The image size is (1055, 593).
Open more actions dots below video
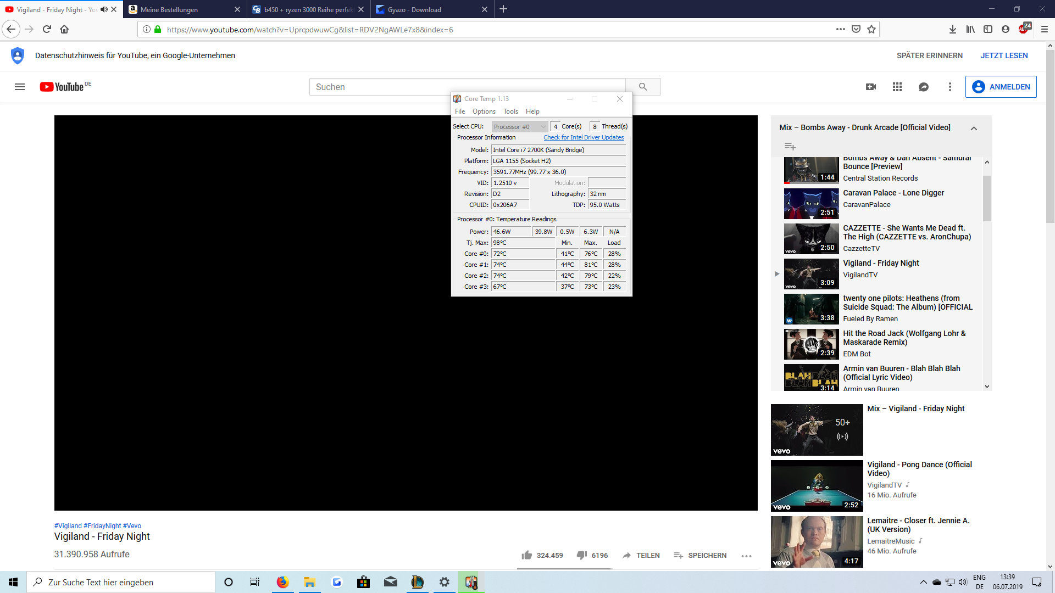(x=746, y=556)
